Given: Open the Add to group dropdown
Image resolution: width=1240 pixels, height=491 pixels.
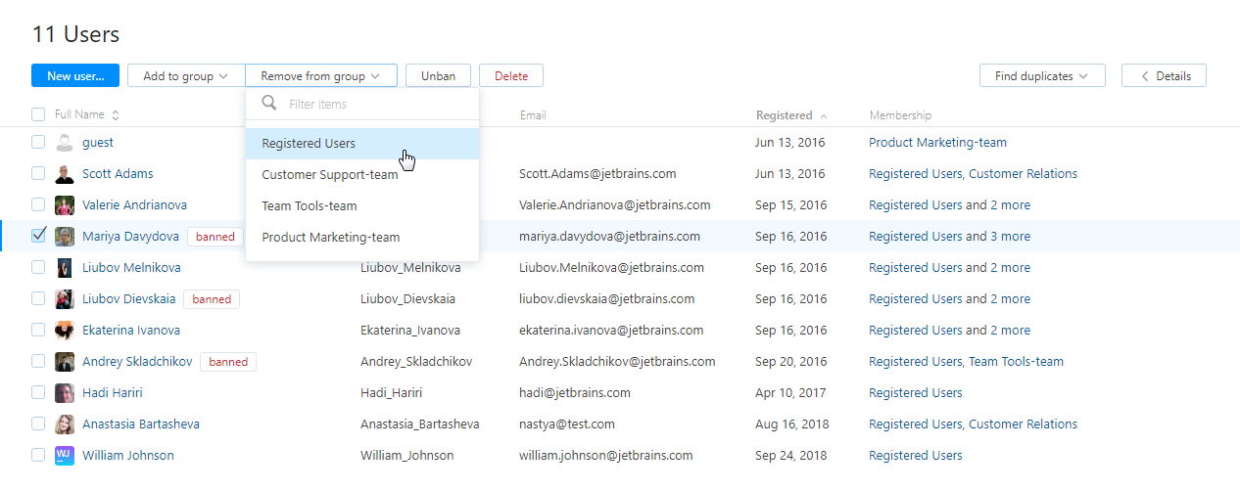Looking at the screenshot, I should point(186,75).
